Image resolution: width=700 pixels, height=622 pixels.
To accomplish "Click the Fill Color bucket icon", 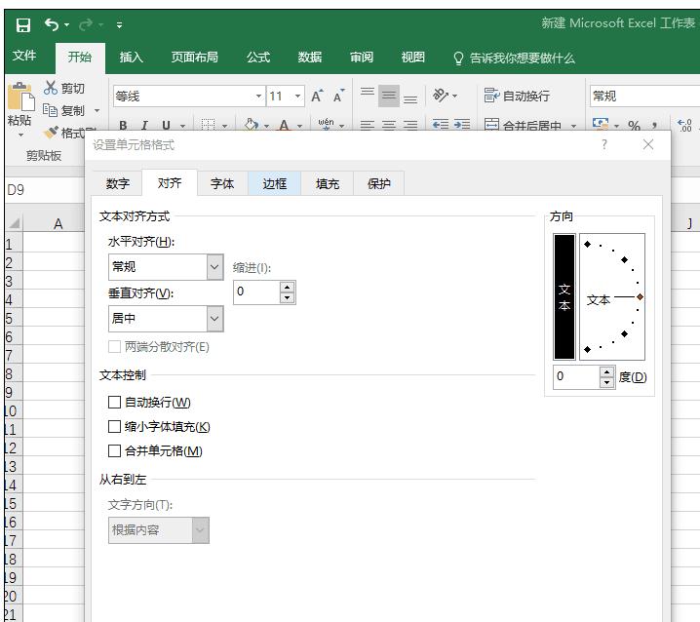I will point(252,125).
